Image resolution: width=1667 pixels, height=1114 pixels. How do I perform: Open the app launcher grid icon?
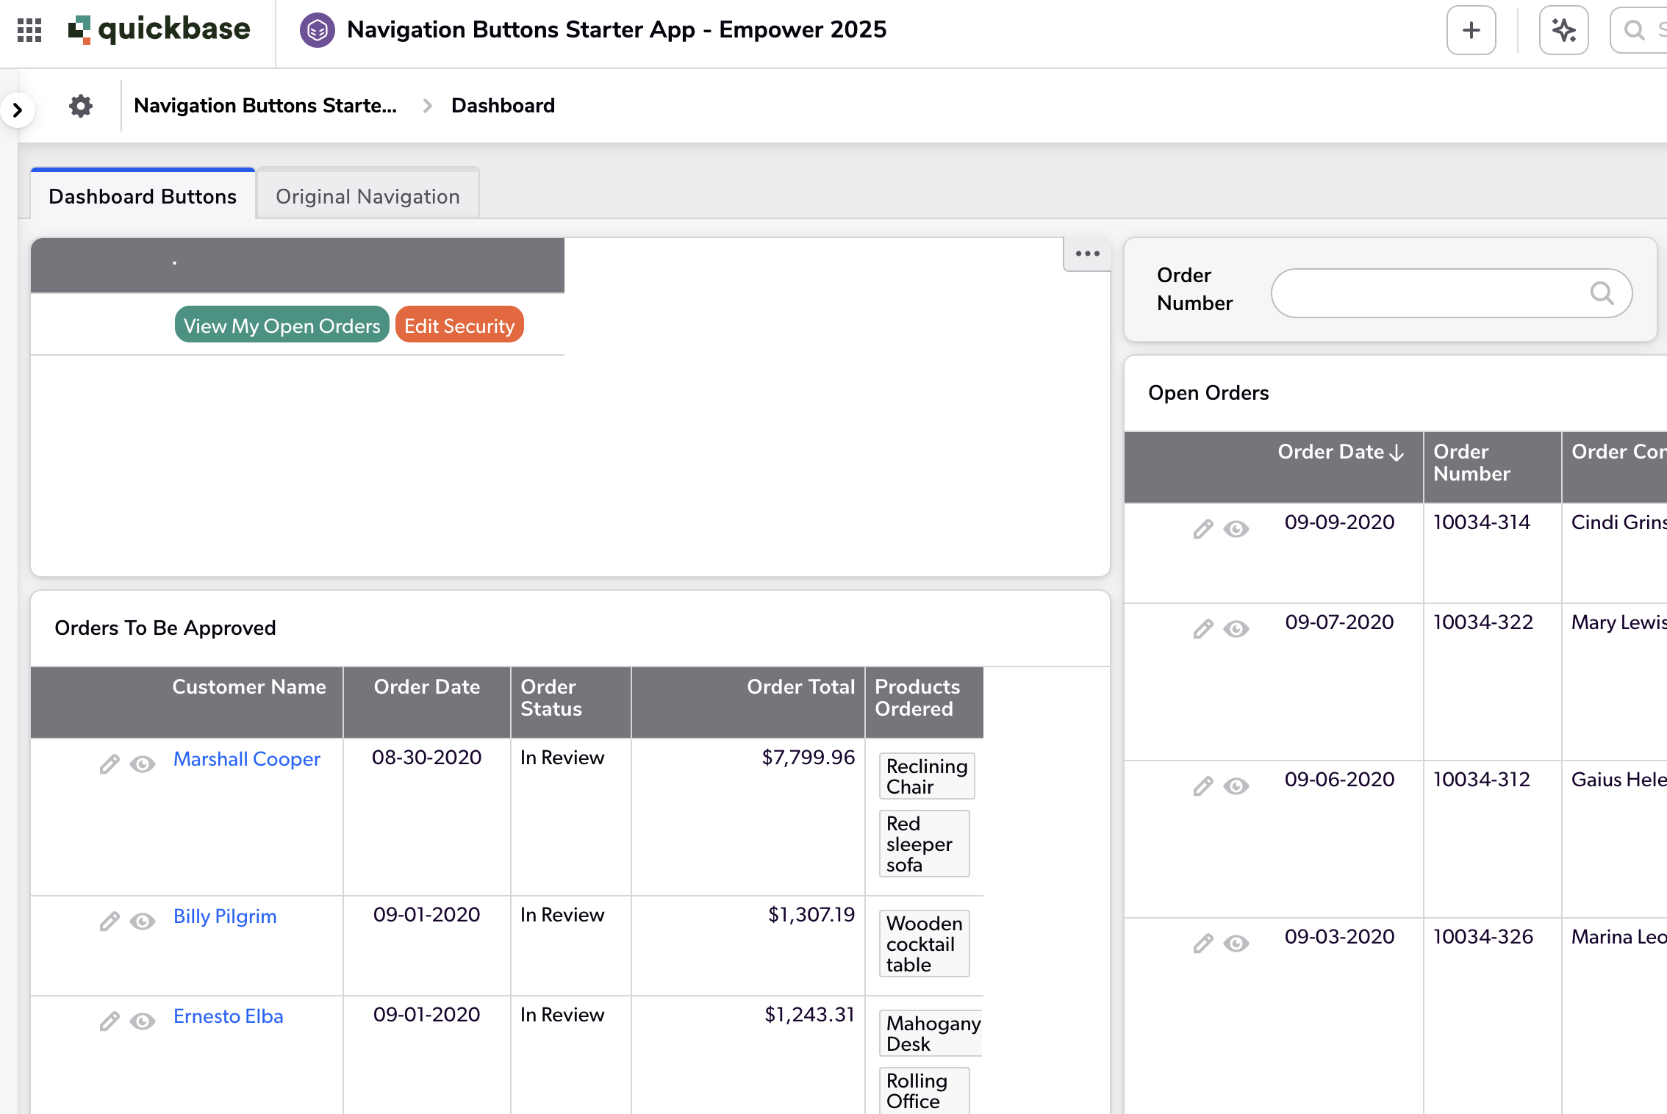[x=29, y=29]
